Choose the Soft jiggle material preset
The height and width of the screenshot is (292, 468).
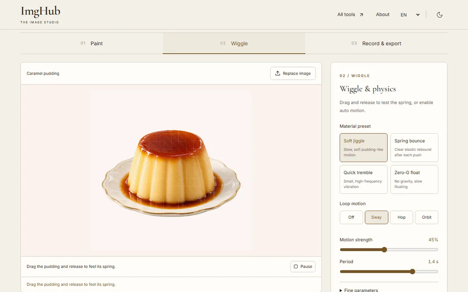click(x=363, y=148)
